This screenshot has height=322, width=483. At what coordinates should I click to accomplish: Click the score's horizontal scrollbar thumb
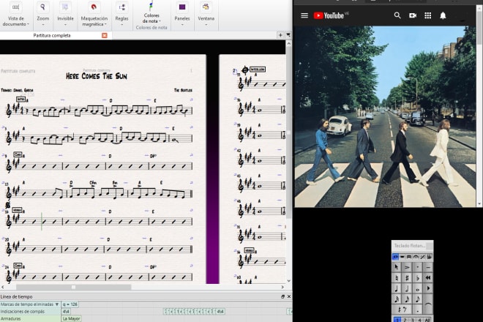pos(74,287)
